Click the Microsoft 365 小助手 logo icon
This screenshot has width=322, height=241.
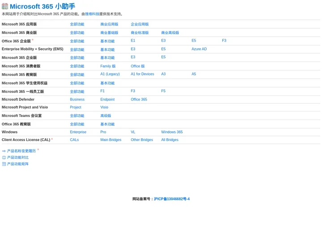[x=5, y=6]
